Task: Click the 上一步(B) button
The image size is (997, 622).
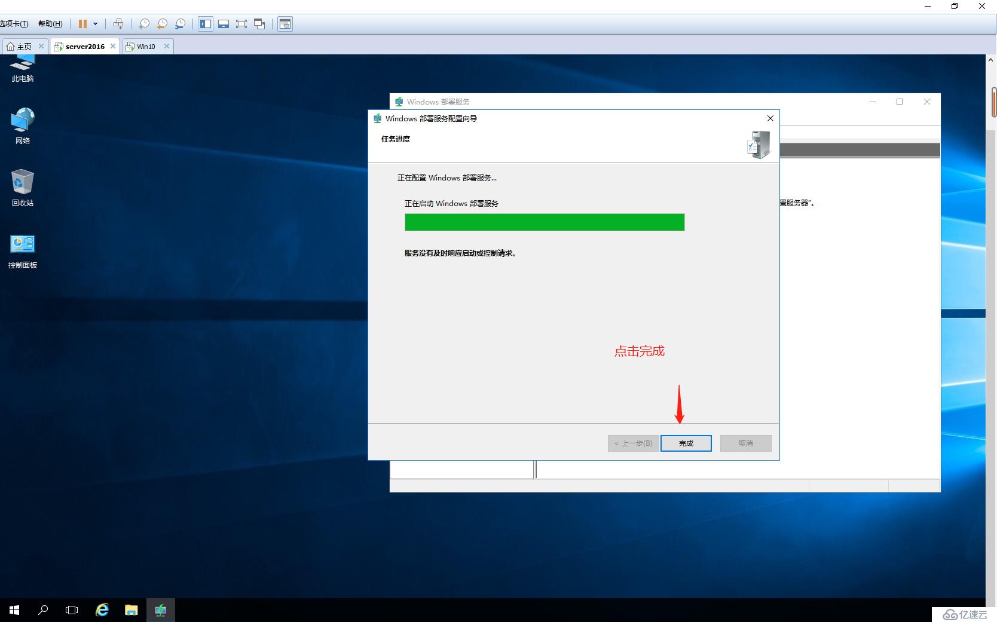Action: [x=634, y=443]
